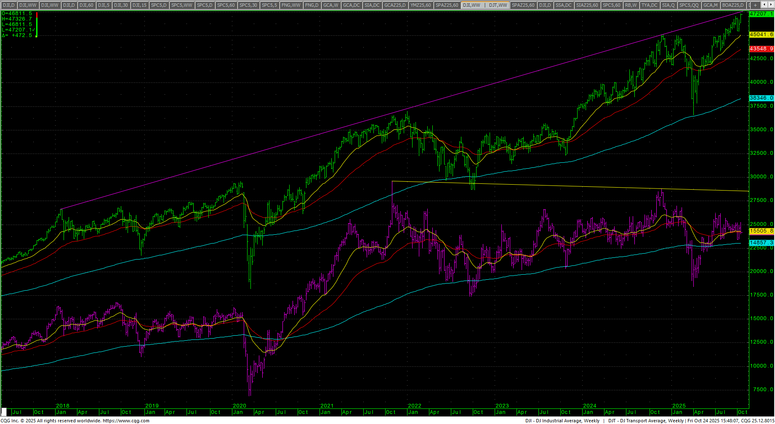Click the red 43548.9 moving average label
The height and width of the screenshot is (424, 775).
[x=762, y=49]
